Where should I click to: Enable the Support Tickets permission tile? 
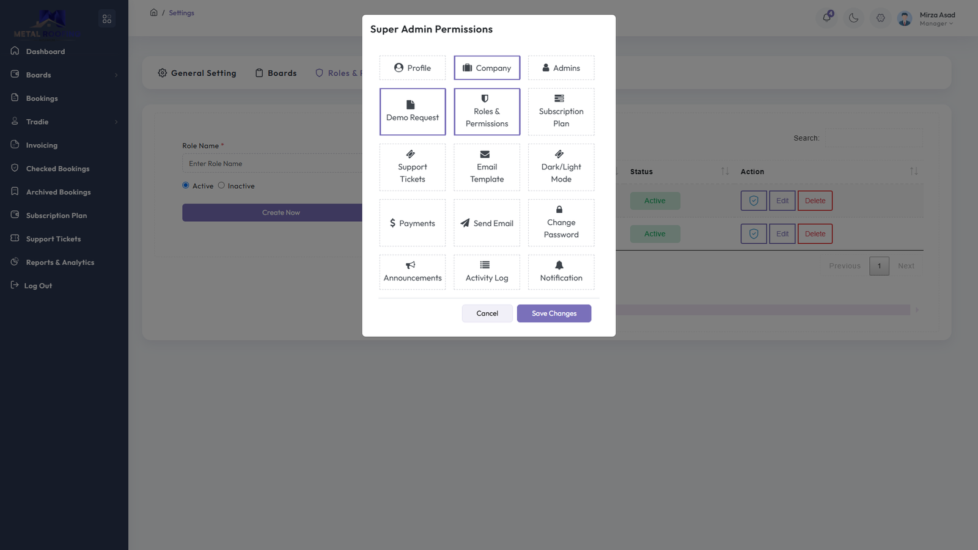coord(413,167)
